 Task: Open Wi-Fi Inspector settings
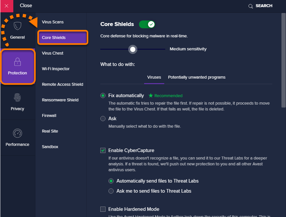point(56,69)
